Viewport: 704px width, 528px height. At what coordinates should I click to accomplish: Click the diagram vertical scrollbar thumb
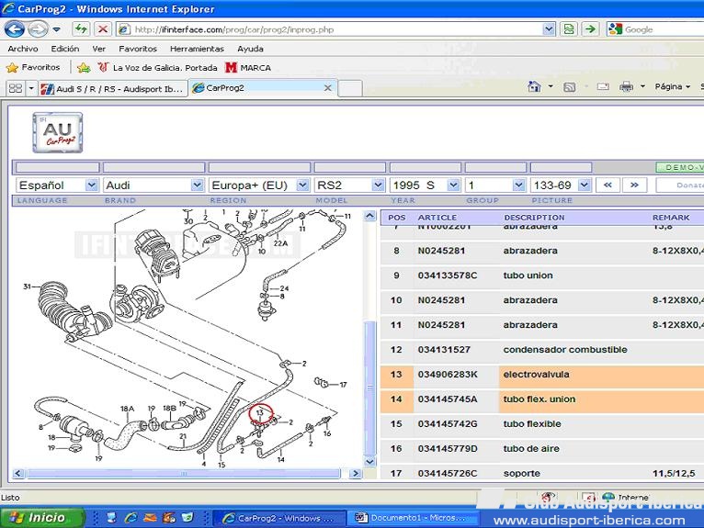pos(369,388)
